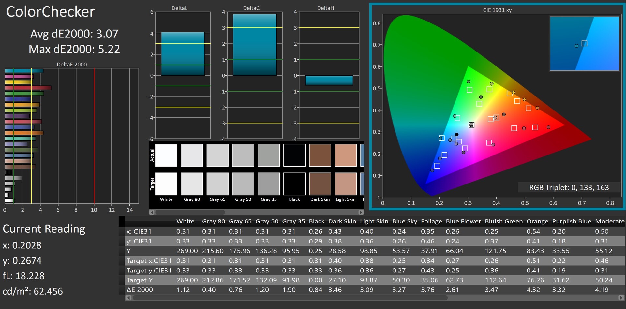Select the Actual Gray 50 swatch

pos(243,155)
